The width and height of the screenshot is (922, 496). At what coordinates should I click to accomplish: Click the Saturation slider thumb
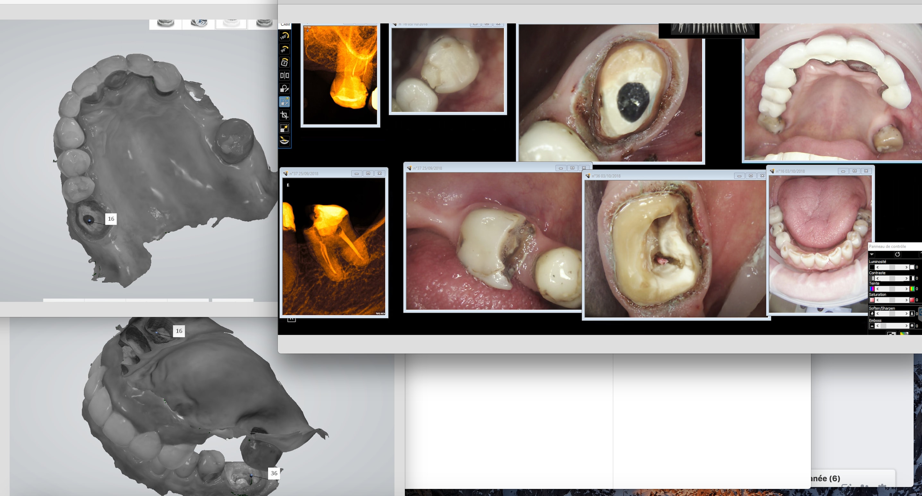pos(892,300)
